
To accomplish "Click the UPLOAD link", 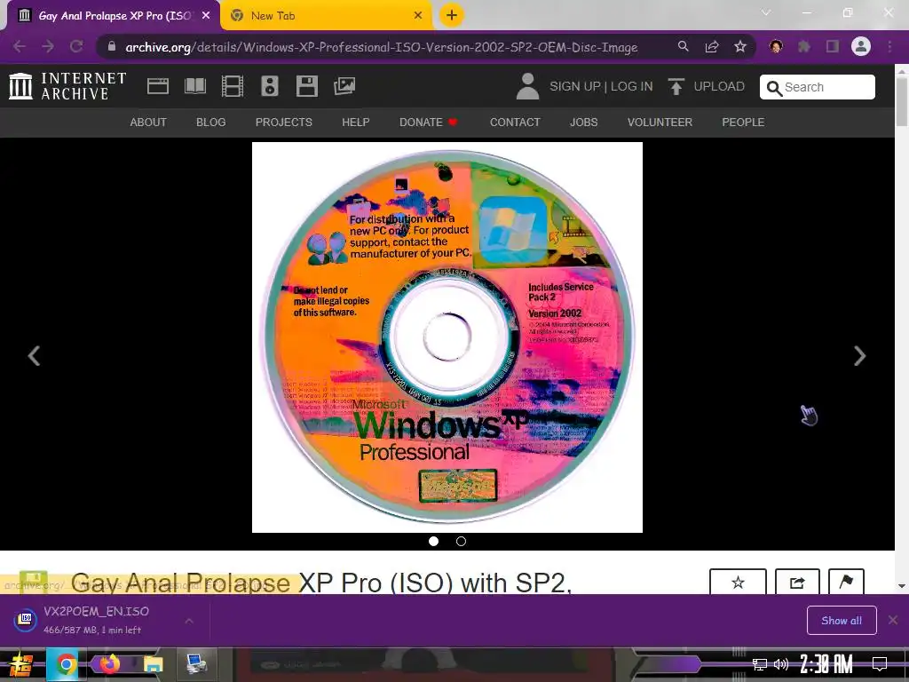I will point(719,86).
